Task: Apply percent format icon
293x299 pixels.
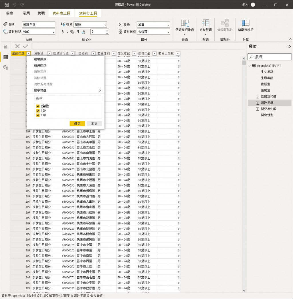Action: (72, 32)
